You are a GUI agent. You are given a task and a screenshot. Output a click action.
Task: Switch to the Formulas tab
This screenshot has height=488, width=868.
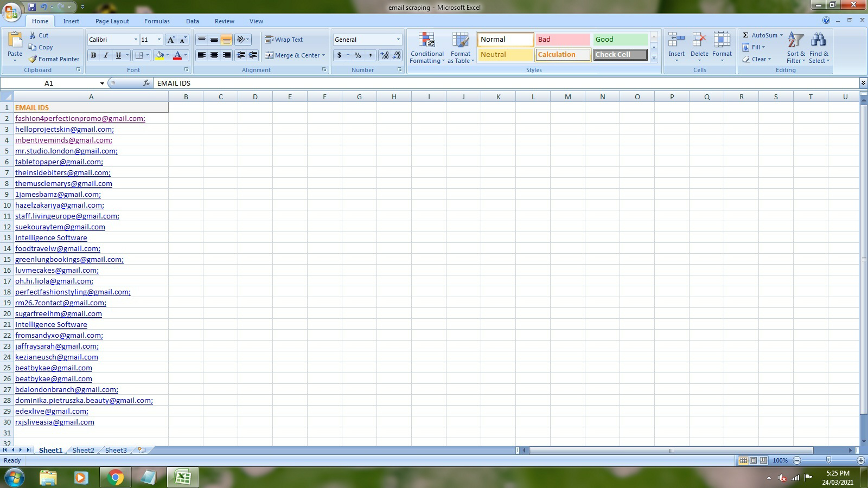157,21
